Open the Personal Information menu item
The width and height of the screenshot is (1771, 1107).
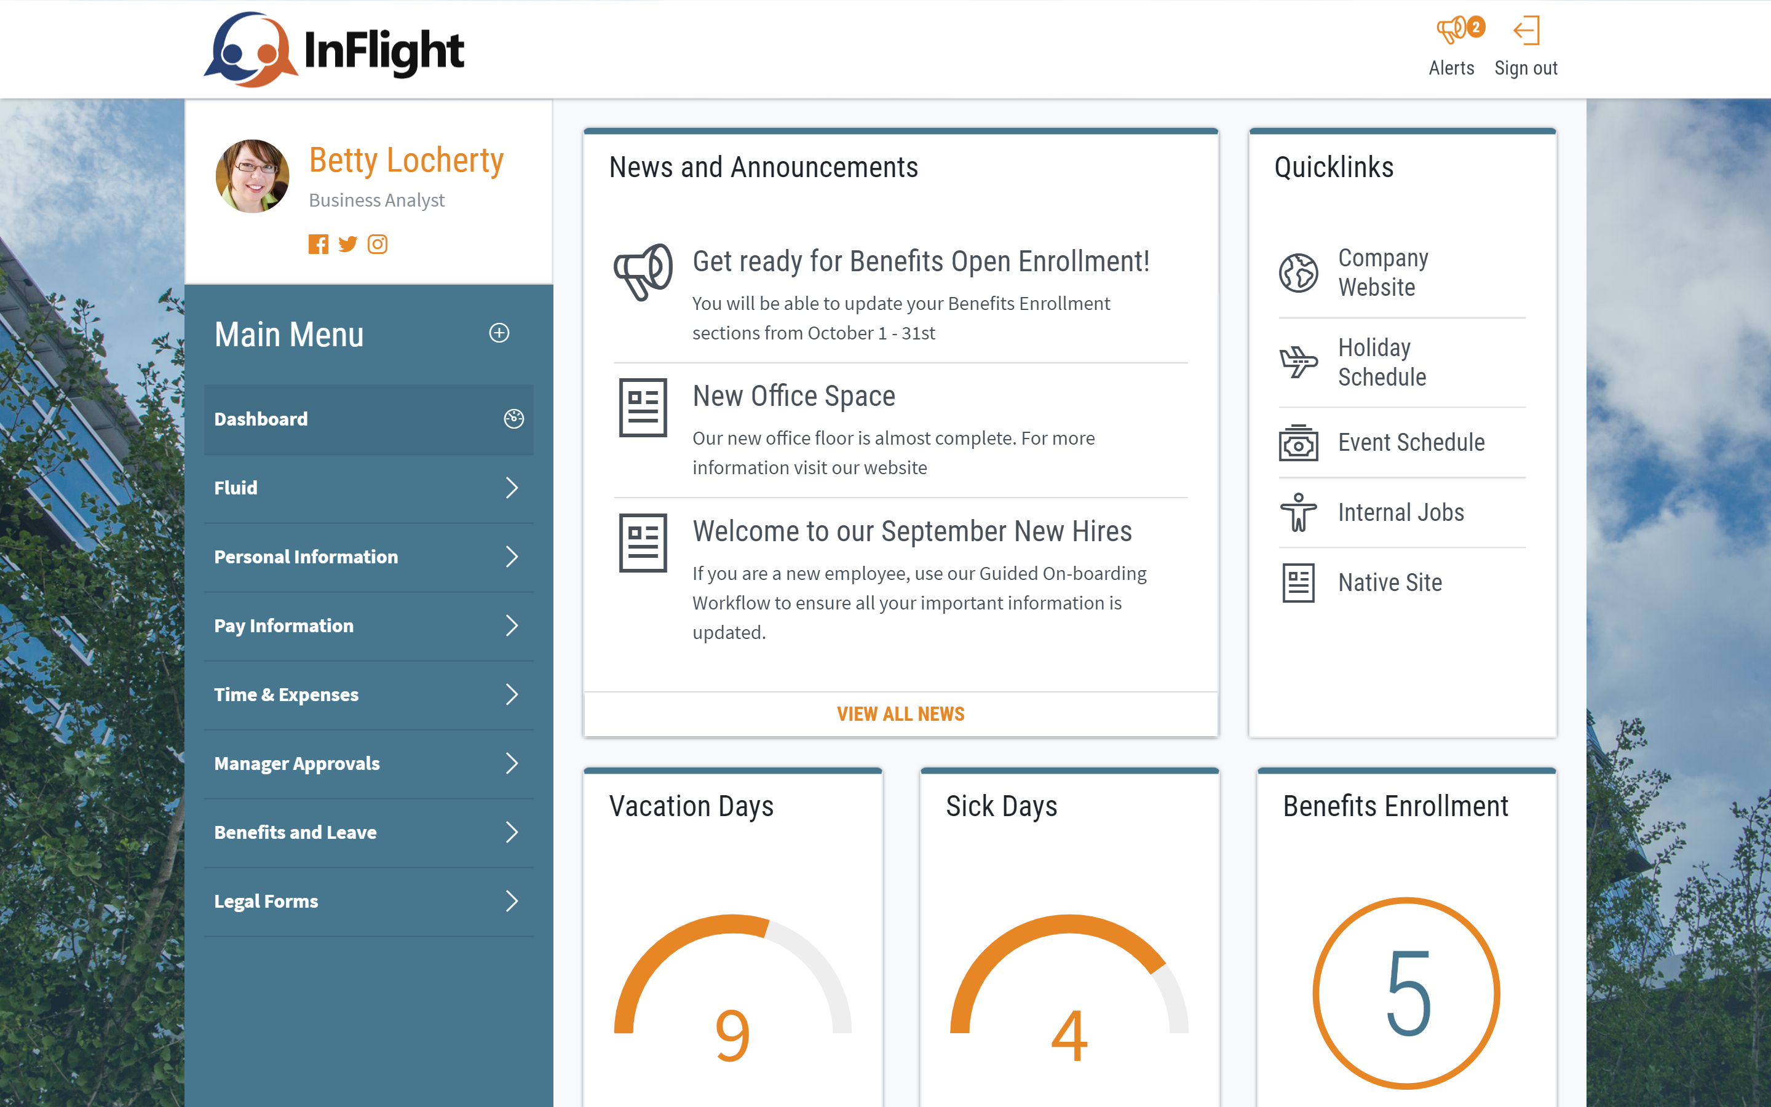[369, 557]
